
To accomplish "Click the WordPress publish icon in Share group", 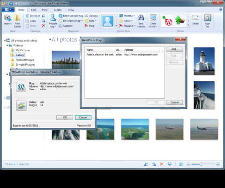I will [x=168, y=21].
